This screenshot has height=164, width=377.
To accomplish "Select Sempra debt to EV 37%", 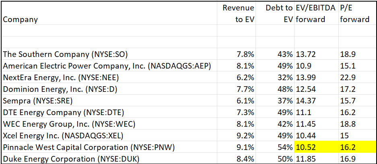I will click(275, 101).
